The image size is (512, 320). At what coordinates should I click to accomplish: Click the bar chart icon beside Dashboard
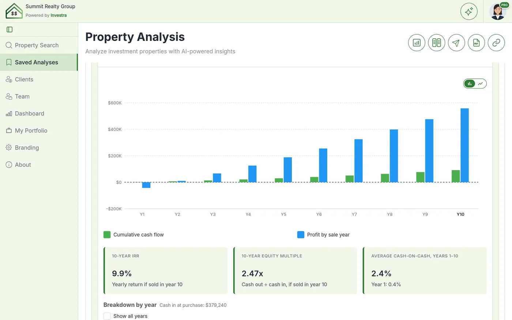pos(9,114)
